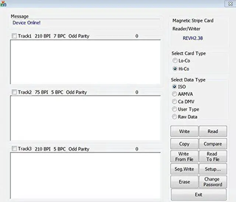Open the Setup dialog
This screenshot has height=202, width=236.
(x=213, y=169)
